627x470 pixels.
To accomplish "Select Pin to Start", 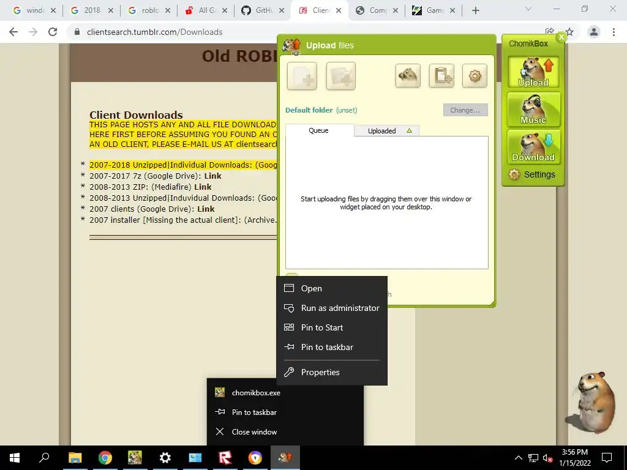I will tap(332, 327).
